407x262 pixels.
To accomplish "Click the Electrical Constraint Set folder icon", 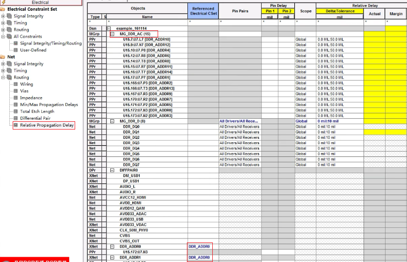I will click(x=3, y=9).
